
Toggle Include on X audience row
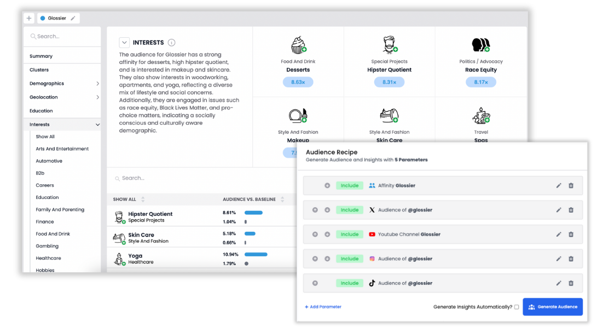[349, 210]
